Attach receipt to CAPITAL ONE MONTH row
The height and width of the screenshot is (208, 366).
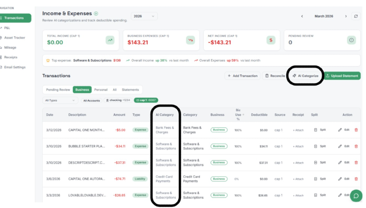tap(298, 130)
